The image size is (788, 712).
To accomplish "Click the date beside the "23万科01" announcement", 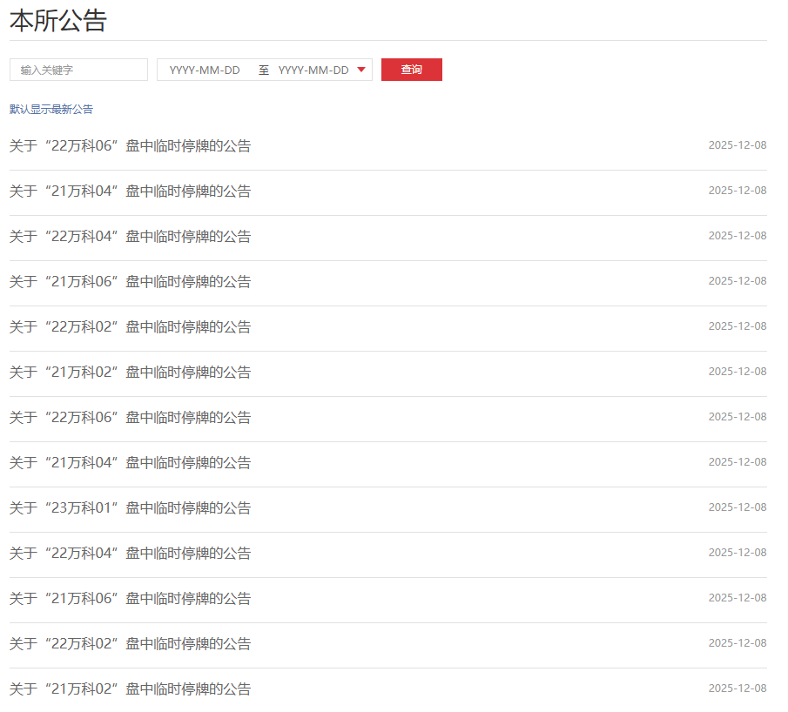I will coord(737,507).
